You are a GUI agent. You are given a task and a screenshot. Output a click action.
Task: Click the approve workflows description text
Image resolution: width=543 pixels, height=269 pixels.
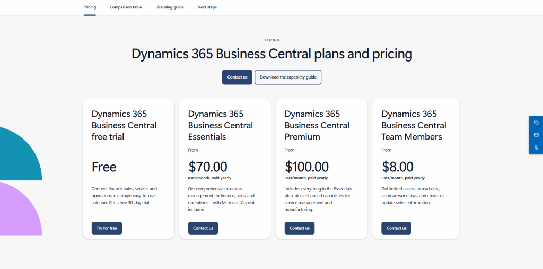pos(413,195)
